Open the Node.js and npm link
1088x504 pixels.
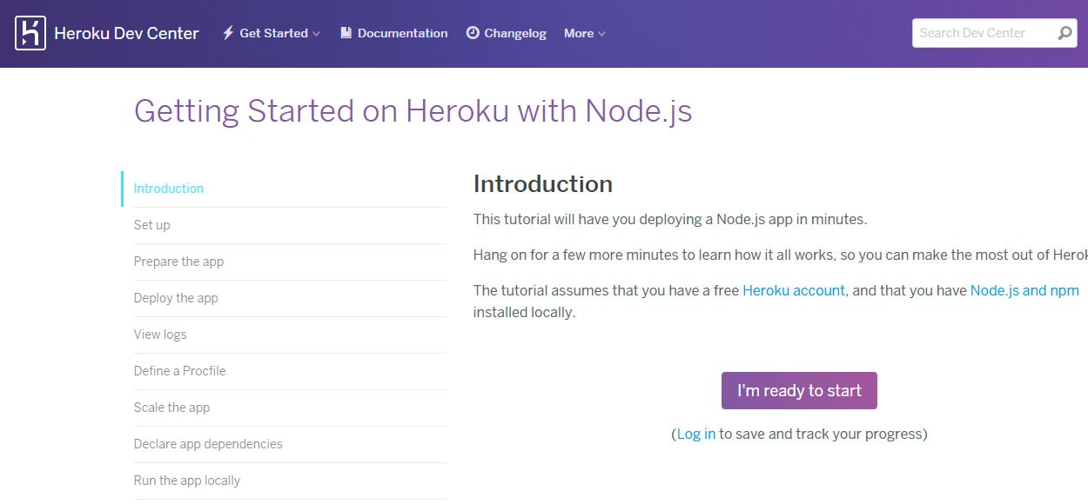(1024, 290)
